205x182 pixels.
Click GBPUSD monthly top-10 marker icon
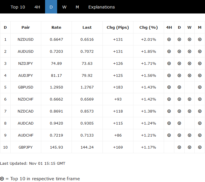(200, 87)
